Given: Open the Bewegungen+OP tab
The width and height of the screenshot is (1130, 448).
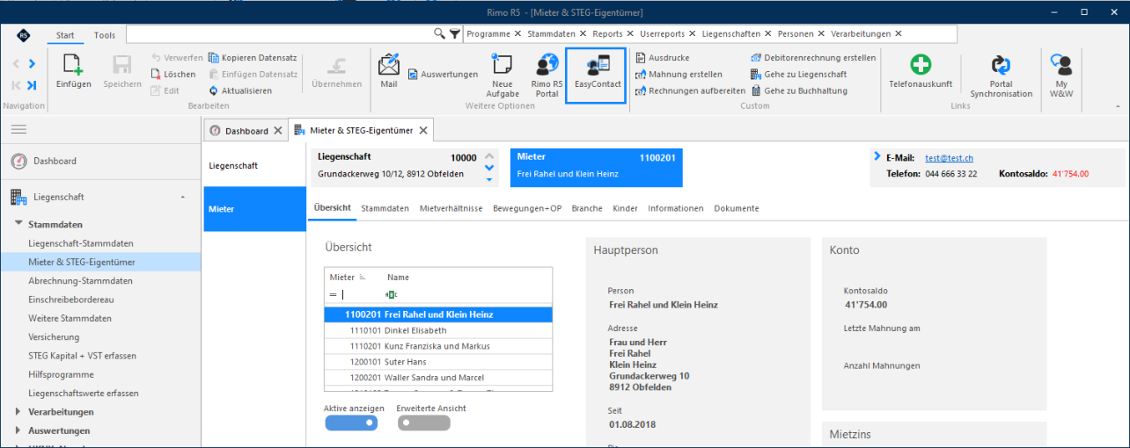Looking at the screenshot, I should click(x=527, y=208).
